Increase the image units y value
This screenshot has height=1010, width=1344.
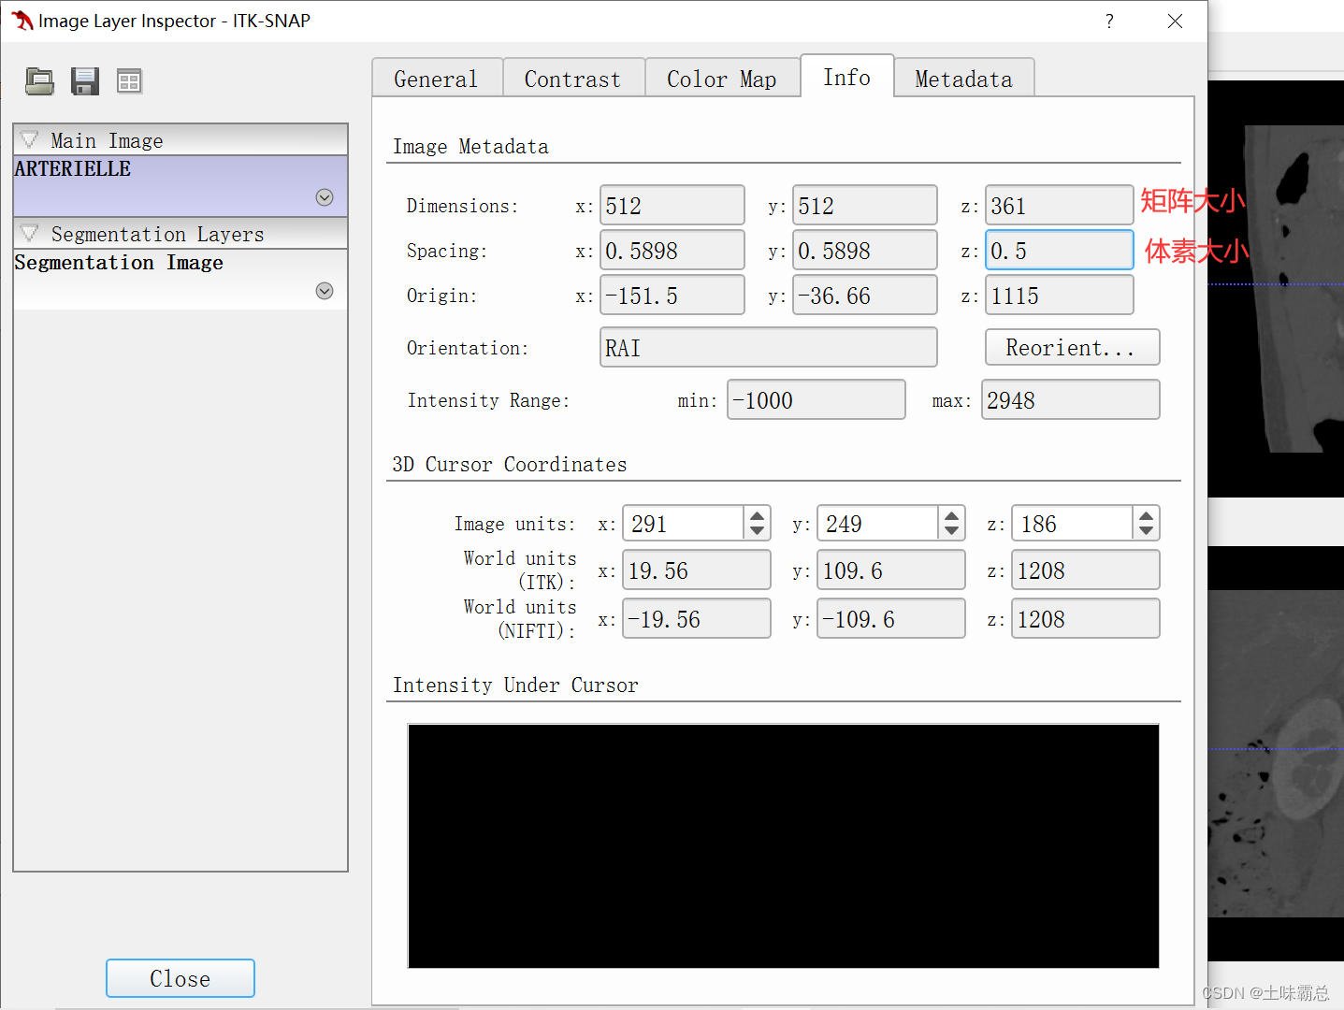pos(952,515)
